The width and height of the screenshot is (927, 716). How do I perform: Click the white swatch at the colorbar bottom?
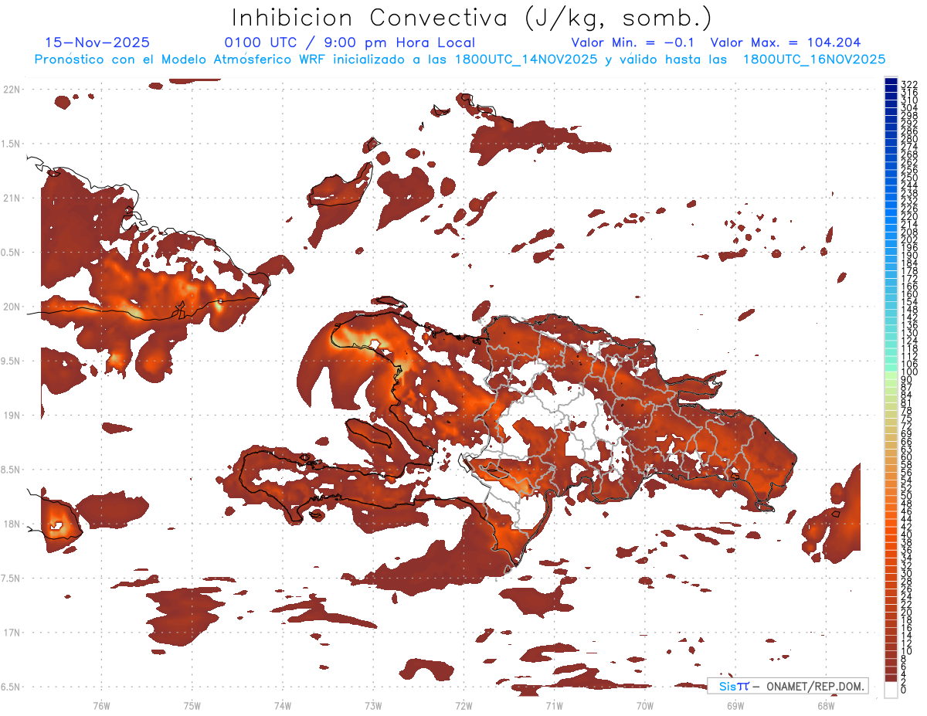[891, 689]
